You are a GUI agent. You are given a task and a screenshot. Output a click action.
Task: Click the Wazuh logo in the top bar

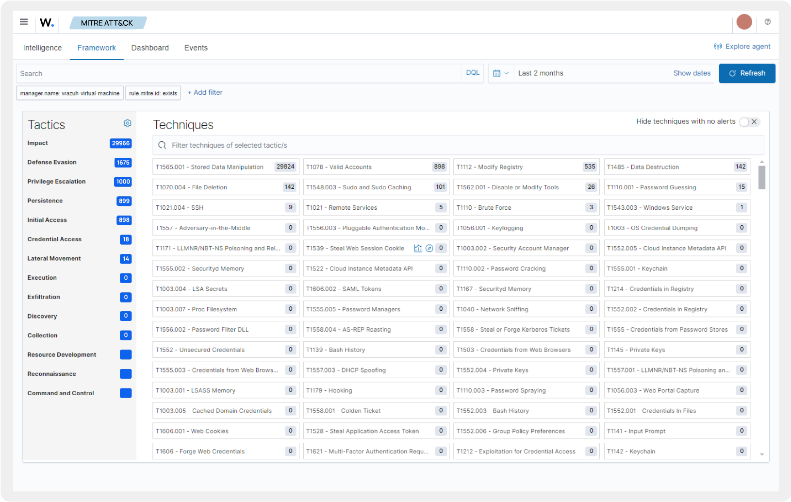click(46, 22)
